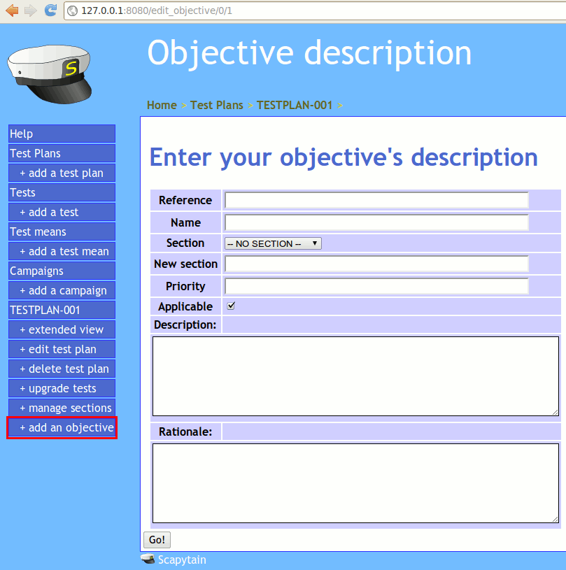
Task: Click into the Priority text field
Action: (376, 286)
